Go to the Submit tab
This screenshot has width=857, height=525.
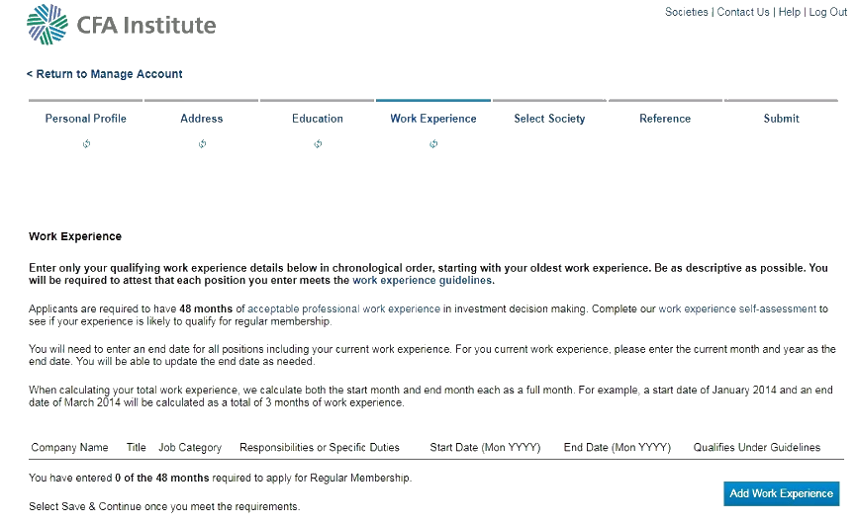point(781,119)
